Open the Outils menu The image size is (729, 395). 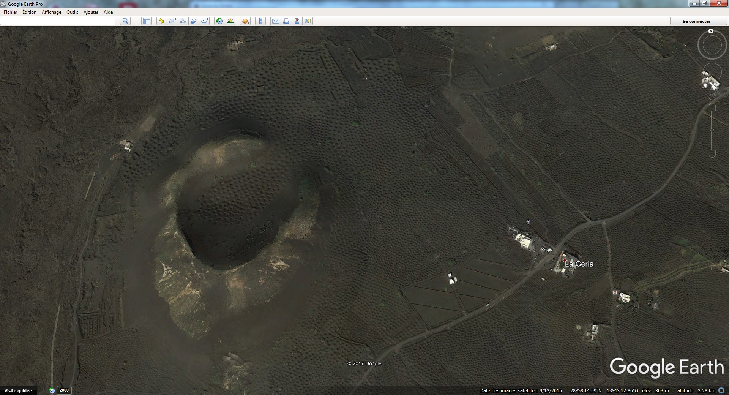[72, 12]
